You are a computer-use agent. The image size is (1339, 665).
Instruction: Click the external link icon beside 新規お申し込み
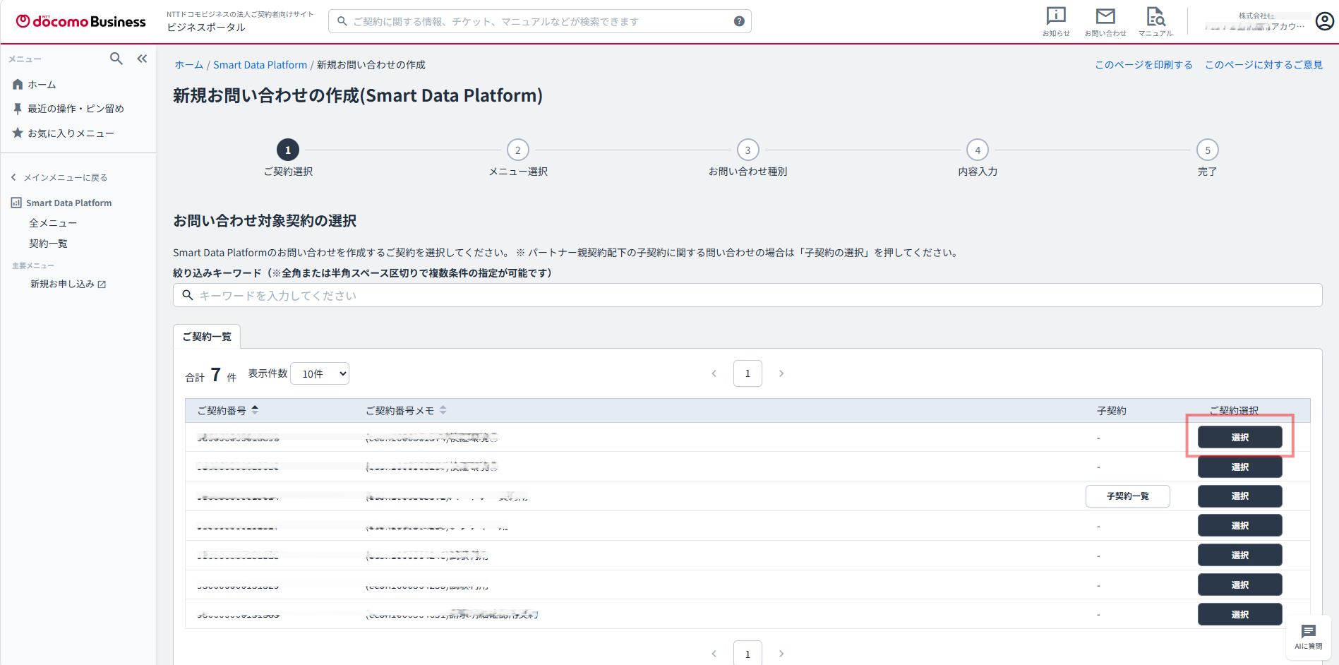102,284
